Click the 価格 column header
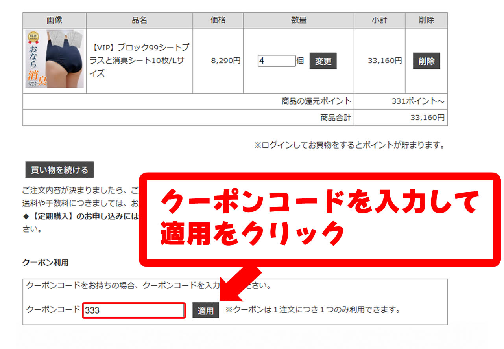This screenshot has width=504, height=349. pos(218,20)
